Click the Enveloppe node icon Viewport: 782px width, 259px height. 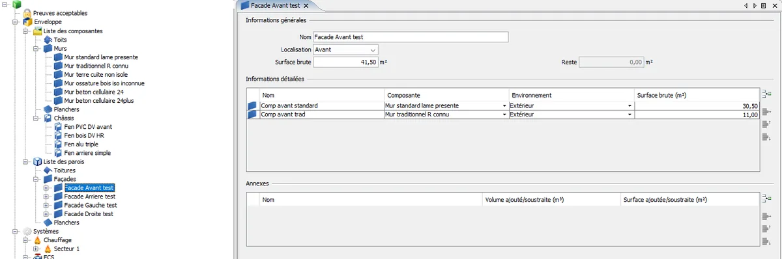(x=27, y=22)
